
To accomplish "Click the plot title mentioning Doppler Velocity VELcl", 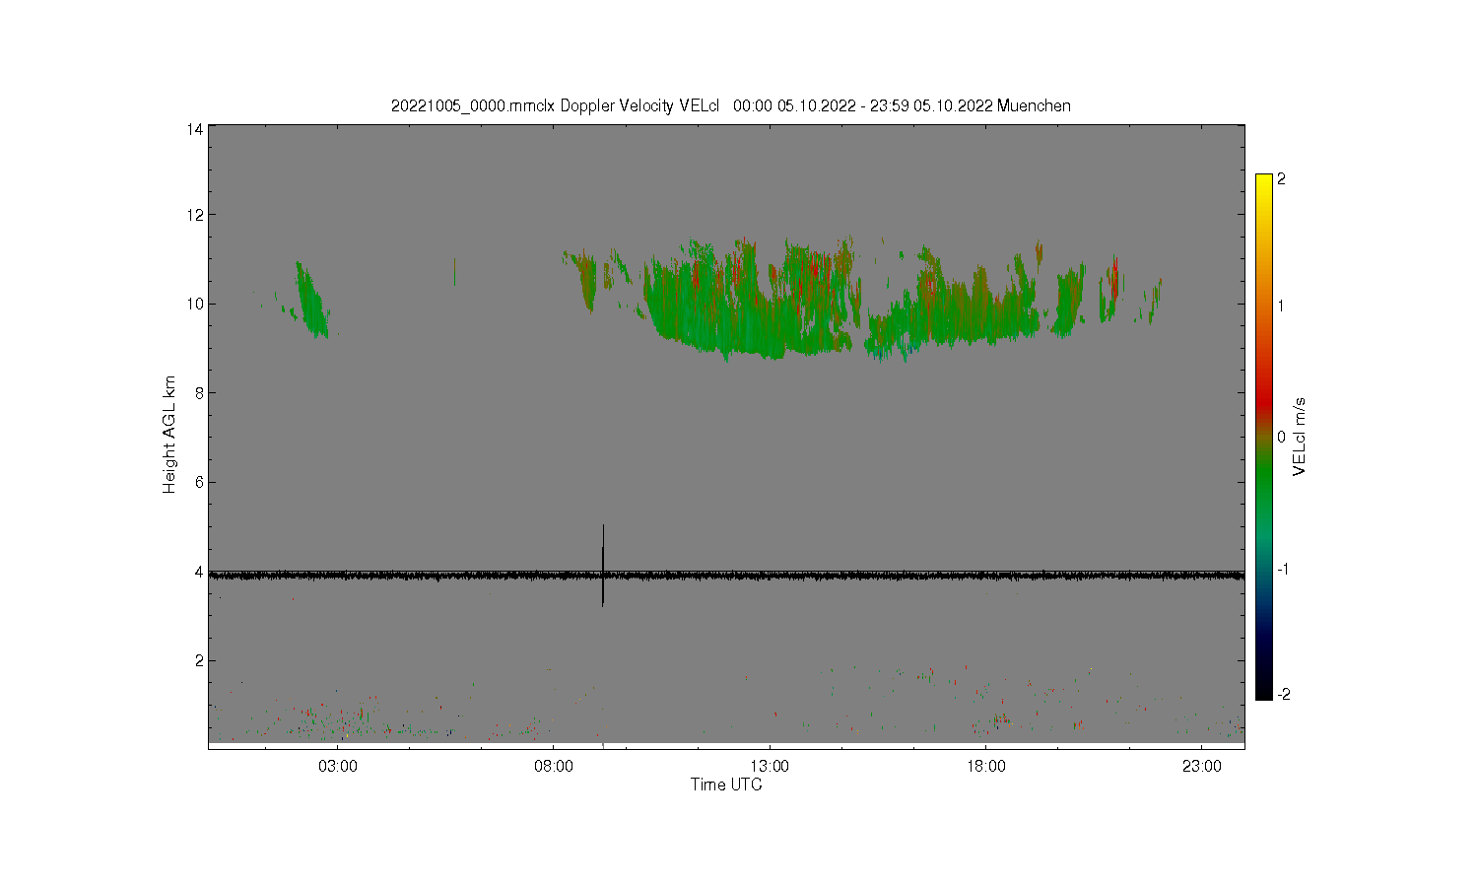I will tap(731, 105).
